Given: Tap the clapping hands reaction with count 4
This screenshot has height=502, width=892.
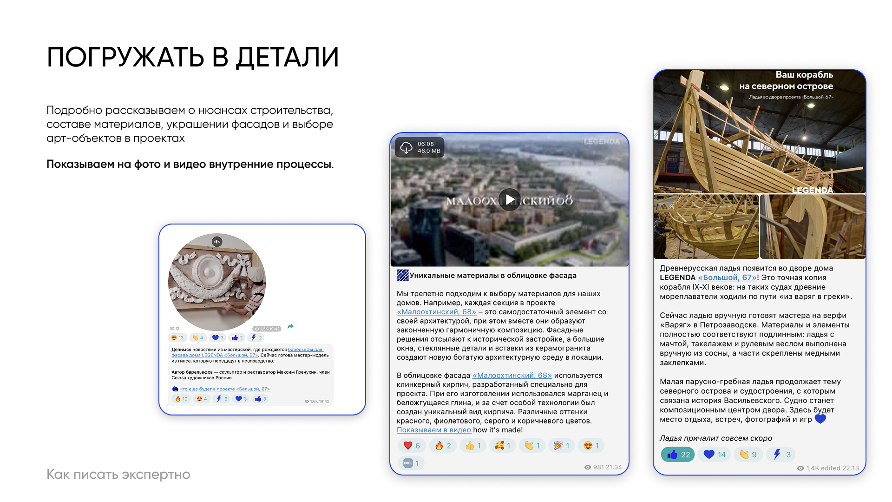Looking at the screenshot, I should [x=198, y=338].
